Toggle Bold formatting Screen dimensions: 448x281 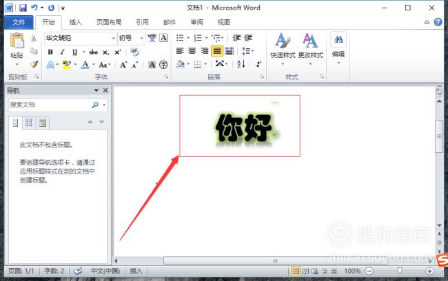(x=50, y=52)
